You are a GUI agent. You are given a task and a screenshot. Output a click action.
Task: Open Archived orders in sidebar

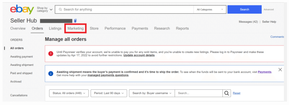coord(16,81)
